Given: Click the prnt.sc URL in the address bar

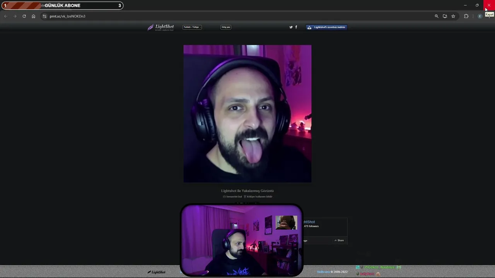Looking at the screenshot, I should (x=67, y=16).
